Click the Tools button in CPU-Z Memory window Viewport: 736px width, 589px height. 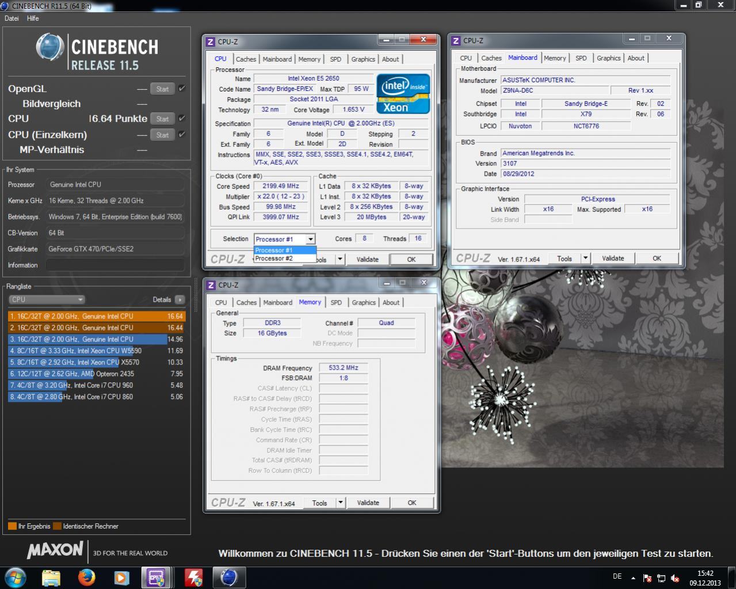point(319,503)
